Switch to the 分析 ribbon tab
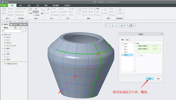Image resolution: width=176 pixels, height=100 pixels. click(x=20, y=5)
